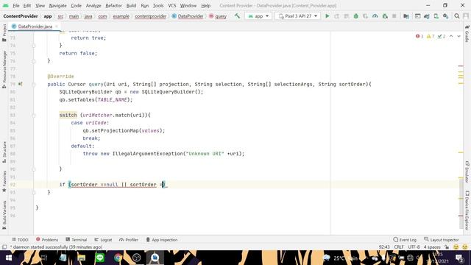Open the SDK Manager icon

446,16
